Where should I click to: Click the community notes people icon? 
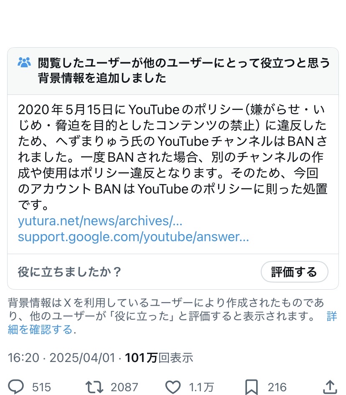click(24, 62)
